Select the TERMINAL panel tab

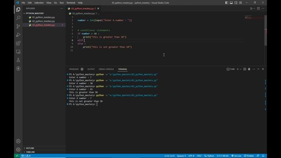tap(122, 69)
